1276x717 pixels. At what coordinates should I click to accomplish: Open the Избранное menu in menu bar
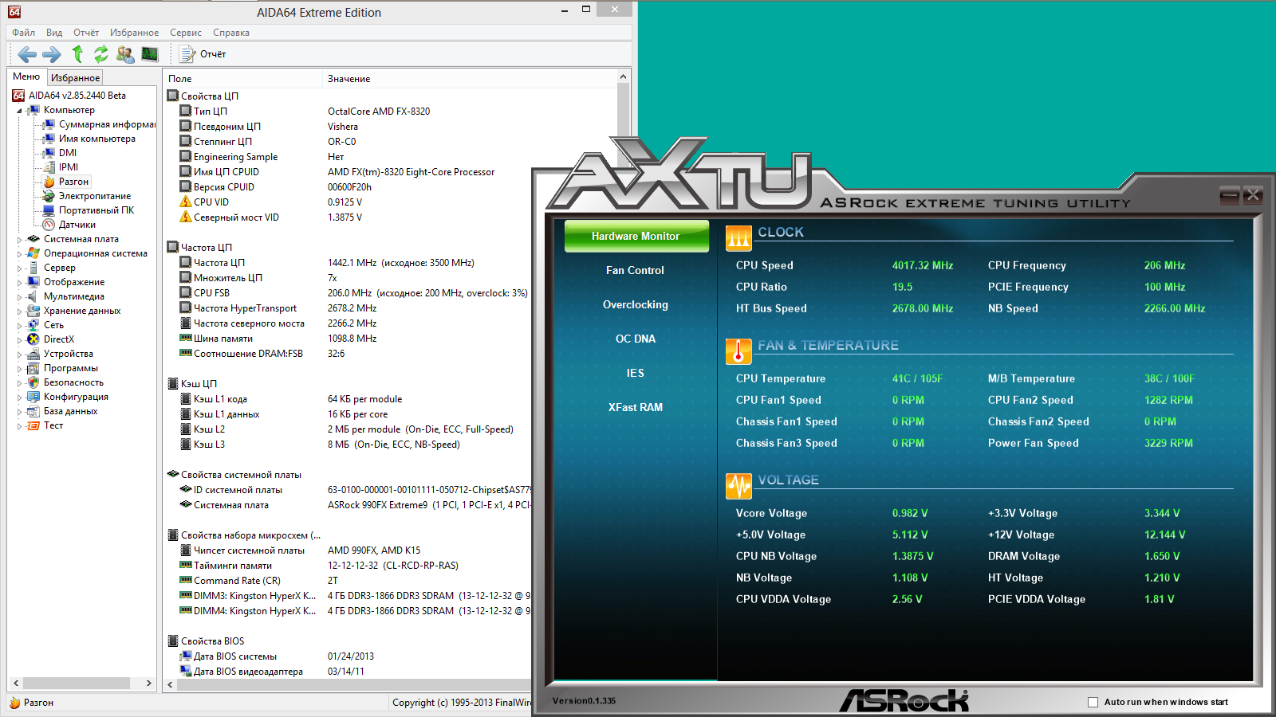(x=135, y=33)
